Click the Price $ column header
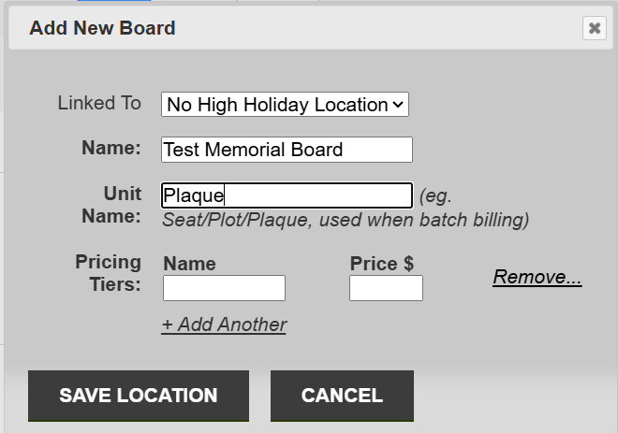The image size is (618, 433). point(382,264)
